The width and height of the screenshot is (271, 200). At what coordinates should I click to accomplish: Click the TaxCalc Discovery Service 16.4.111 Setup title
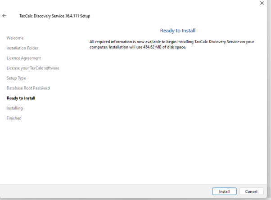pyautogui.click(x=54, y=16)
